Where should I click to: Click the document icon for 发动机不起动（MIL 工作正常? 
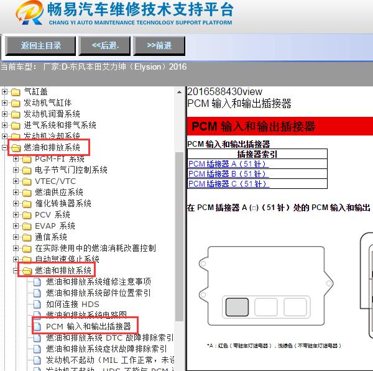[x=37, y=360]
